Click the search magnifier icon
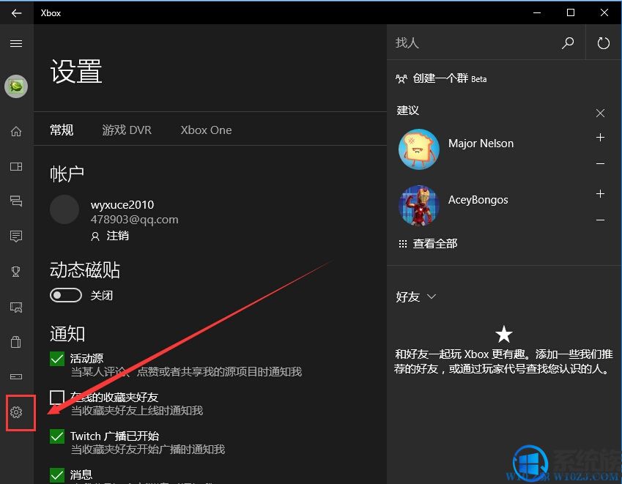Image resolution: width=622 pixels, height=484 pixels. click(x=568, y=42)
